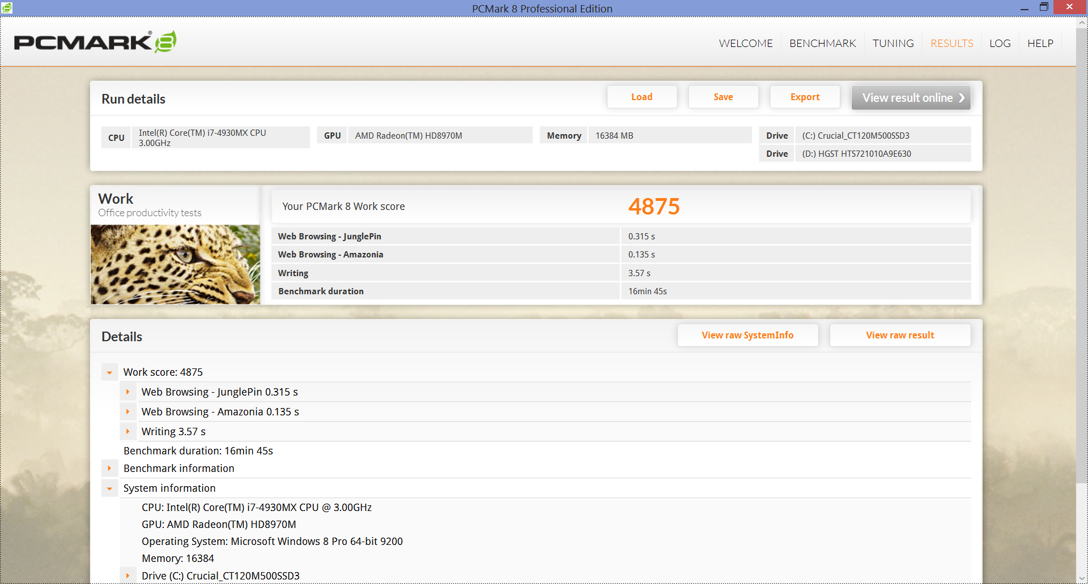The image size is (1088, 584).
Task: Collapse the Work score tree node
Action: pos(110,372)
